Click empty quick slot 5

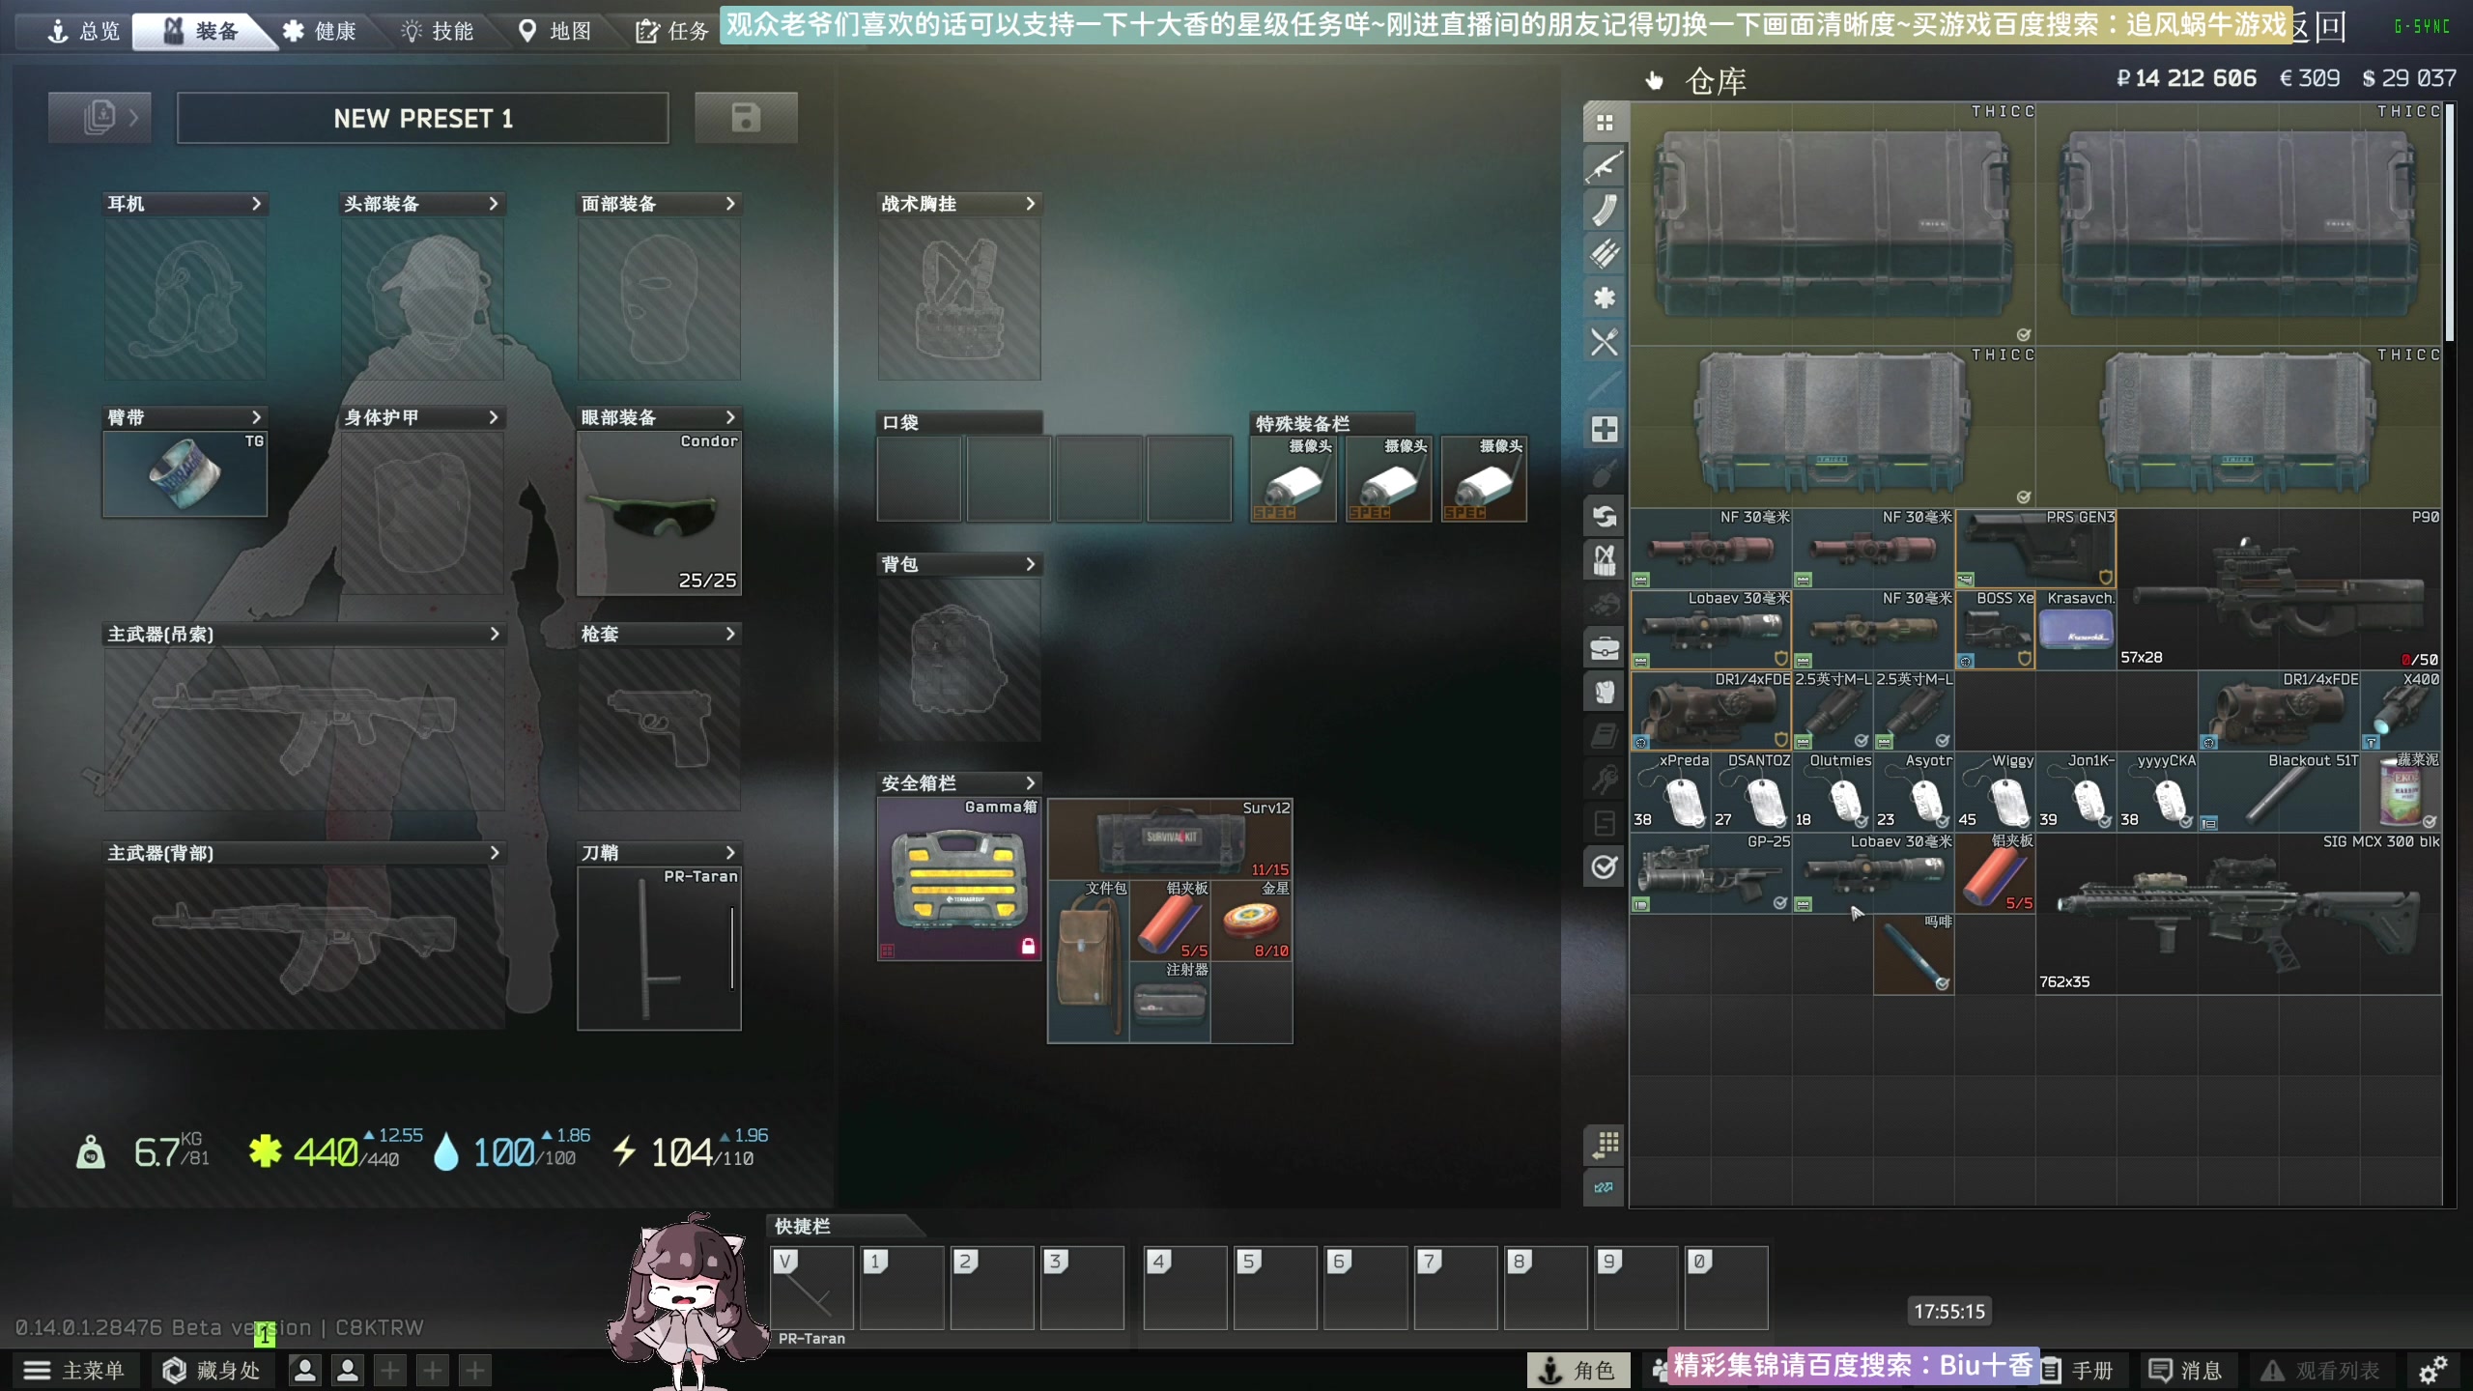pos(1275,1288)
